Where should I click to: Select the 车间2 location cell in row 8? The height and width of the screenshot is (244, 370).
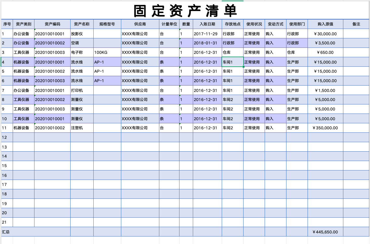coord(233,100)
